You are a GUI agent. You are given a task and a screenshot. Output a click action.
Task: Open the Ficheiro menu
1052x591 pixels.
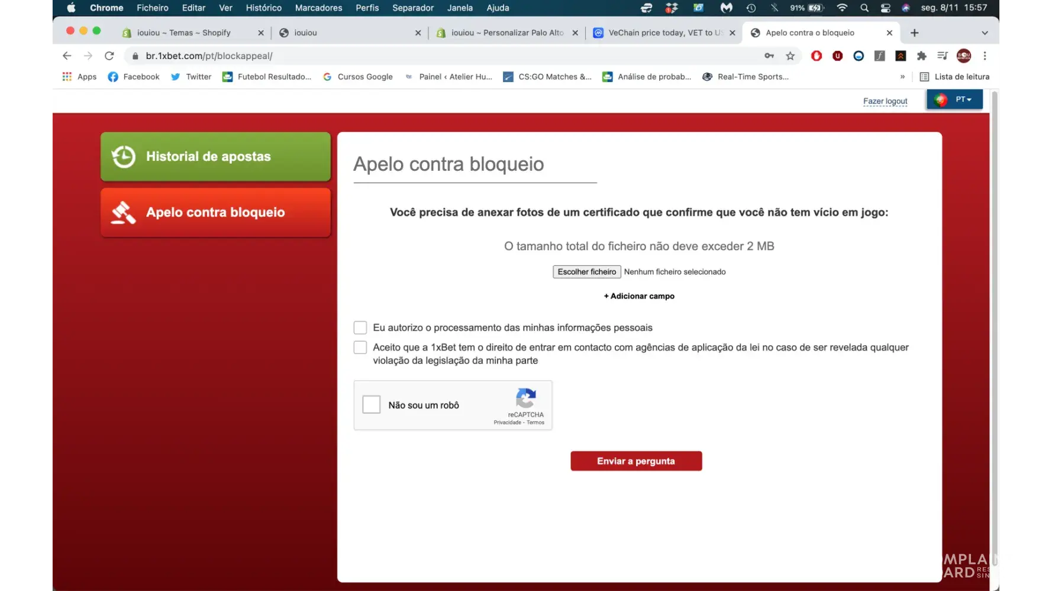pos(153,8)
